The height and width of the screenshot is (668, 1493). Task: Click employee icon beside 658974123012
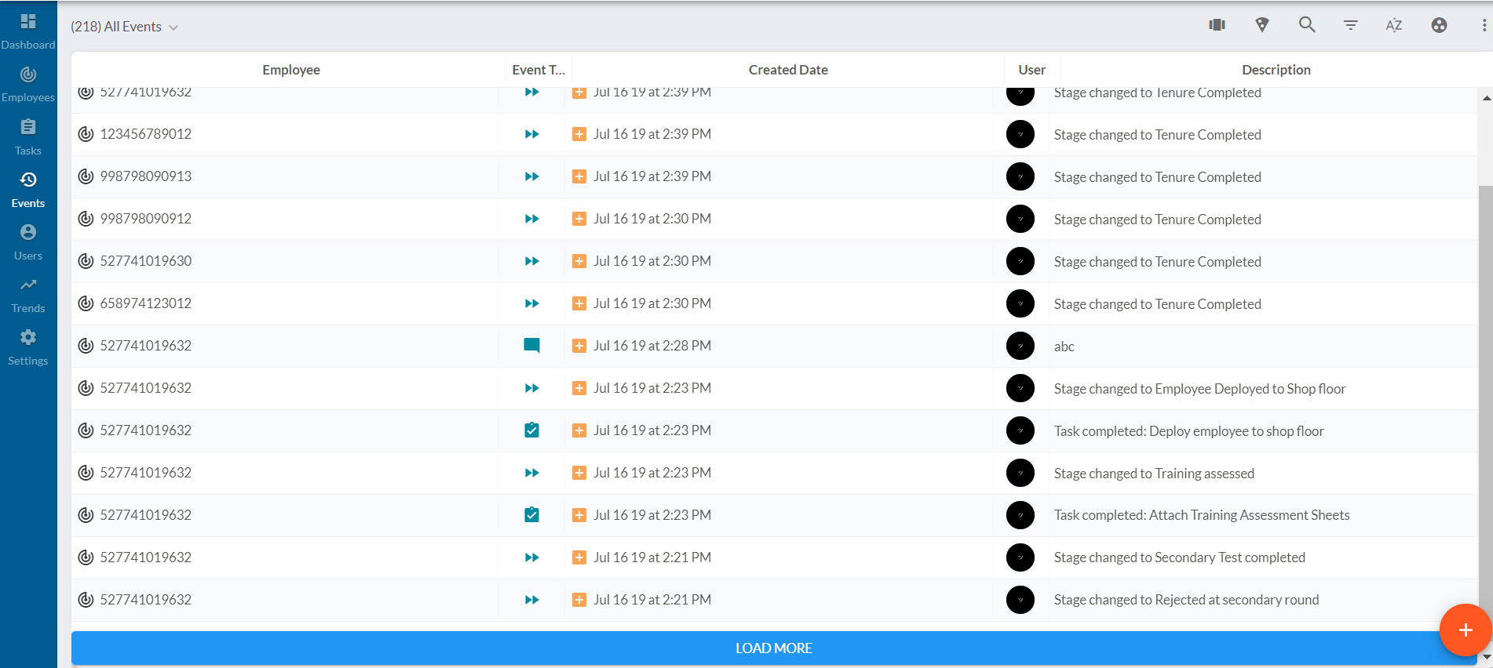pos(86,303)
